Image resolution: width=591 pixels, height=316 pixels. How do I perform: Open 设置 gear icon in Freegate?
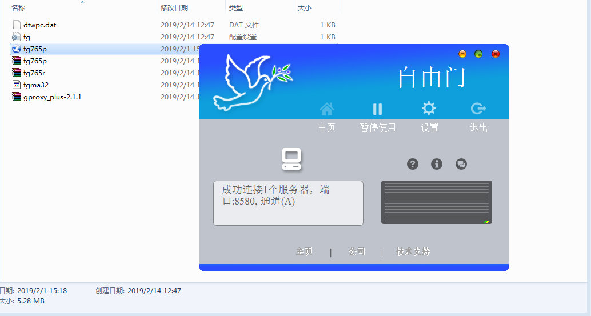click(x=429, y=109)
